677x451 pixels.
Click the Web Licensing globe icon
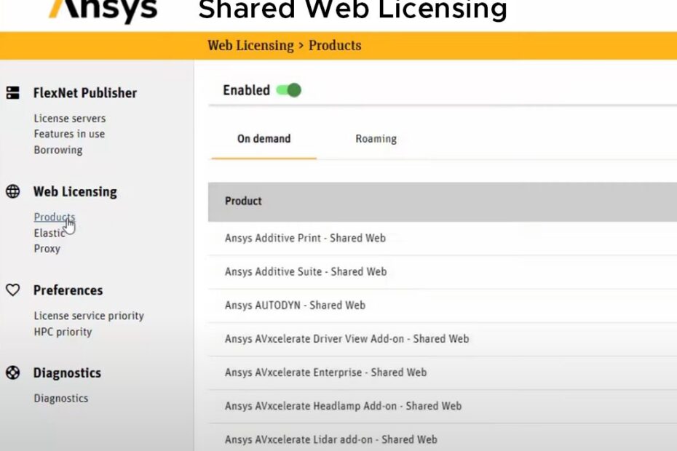pyautogui.click(x=13, y=191)
